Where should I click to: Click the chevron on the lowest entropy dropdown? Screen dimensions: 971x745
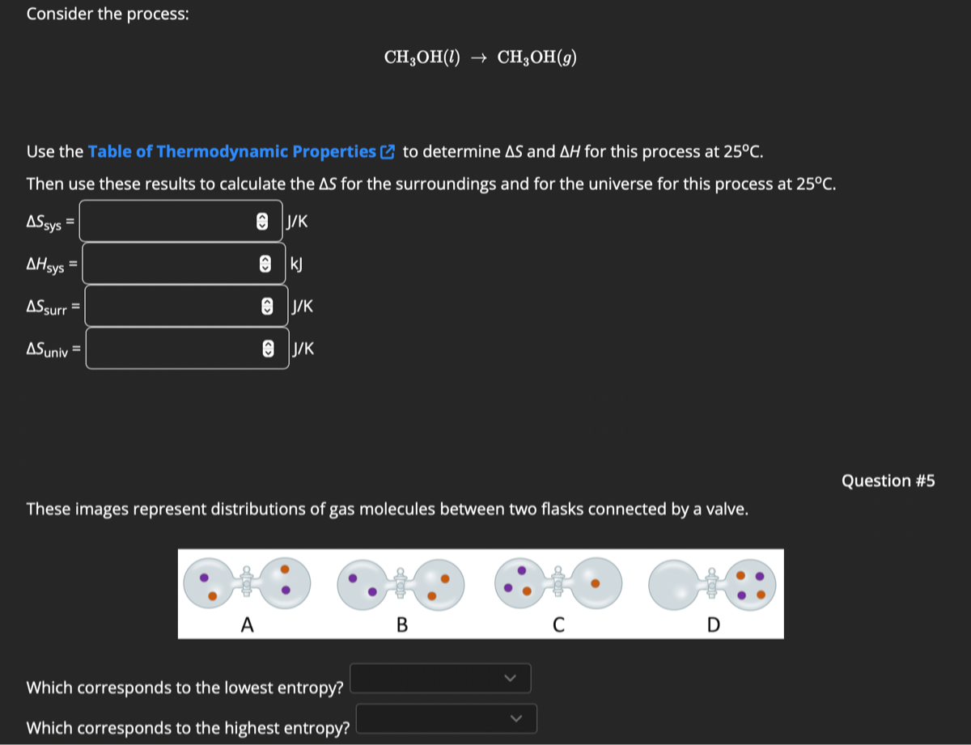pos(510,678)
